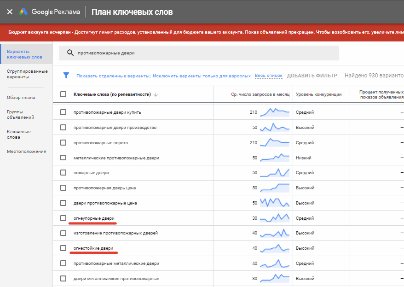Open 'Обзор плана' in sidebar

coord(21,98)
